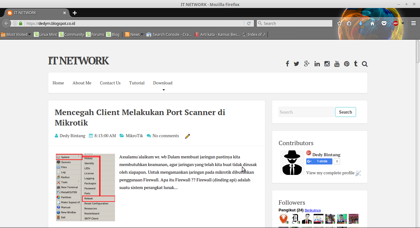
Task: Expand the Download menu chevron
Action: 163,89
